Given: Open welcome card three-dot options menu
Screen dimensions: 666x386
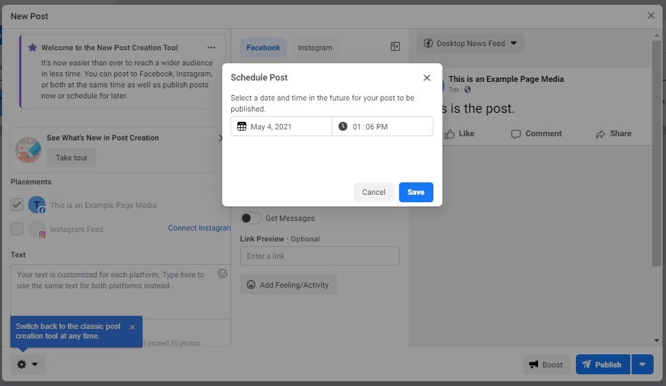Looking at the screenshot, I should 211,47.
